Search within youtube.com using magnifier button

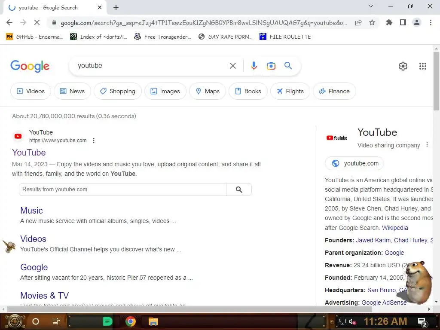pos(239,189)
